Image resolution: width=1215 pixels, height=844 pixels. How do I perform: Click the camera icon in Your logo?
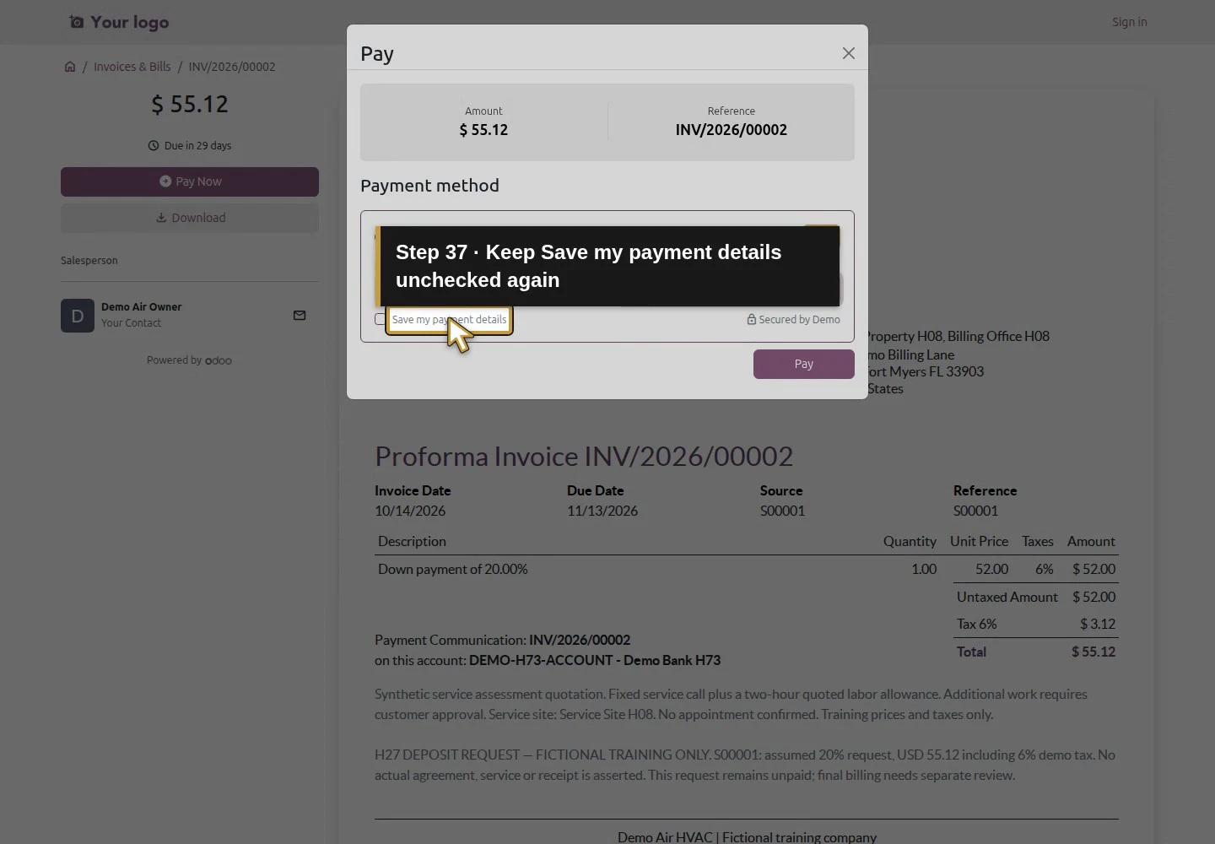77,22
